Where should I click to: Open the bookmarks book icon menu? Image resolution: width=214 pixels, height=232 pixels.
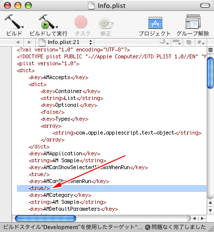164,42
